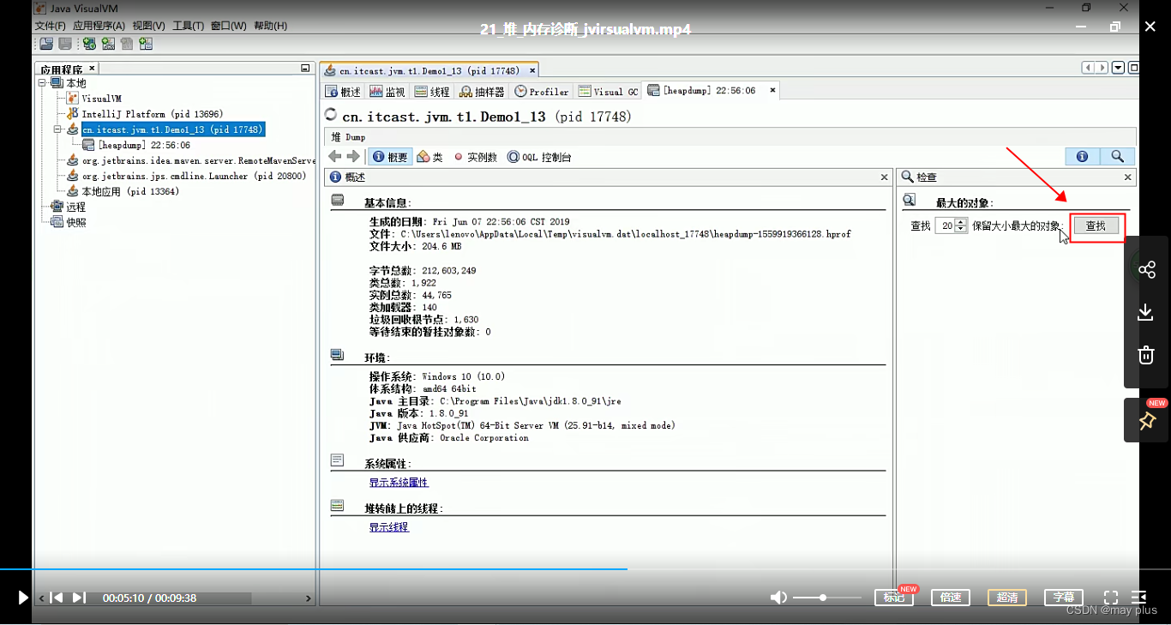The image size is (1171, 625).
Task: Select the 概要 summary view button
Action: click(x=390, y=157)
